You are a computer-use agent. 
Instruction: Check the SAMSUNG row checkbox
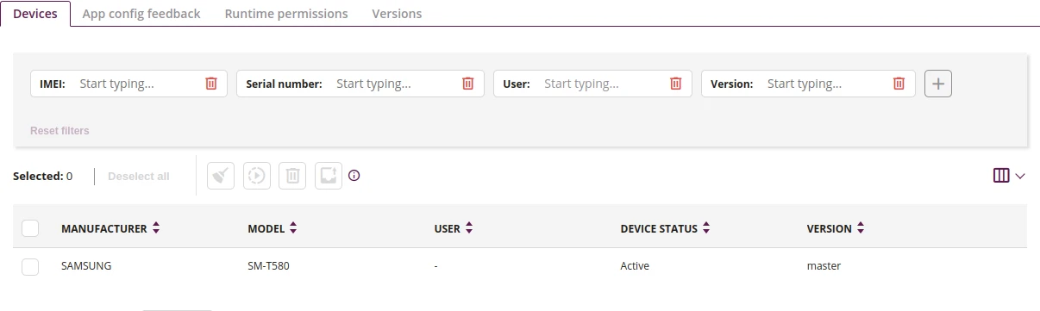[x=30, y=266]
